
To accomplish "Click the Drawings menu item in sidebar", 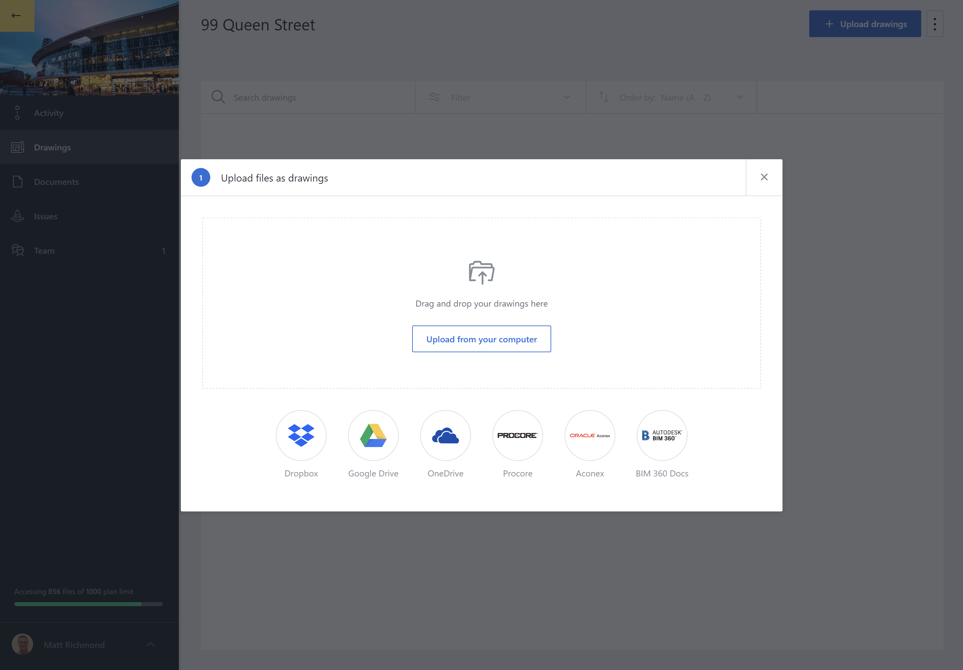I will 52,146.
